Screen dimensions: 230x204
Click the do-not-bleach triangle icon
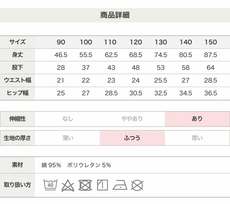(68, 185)
